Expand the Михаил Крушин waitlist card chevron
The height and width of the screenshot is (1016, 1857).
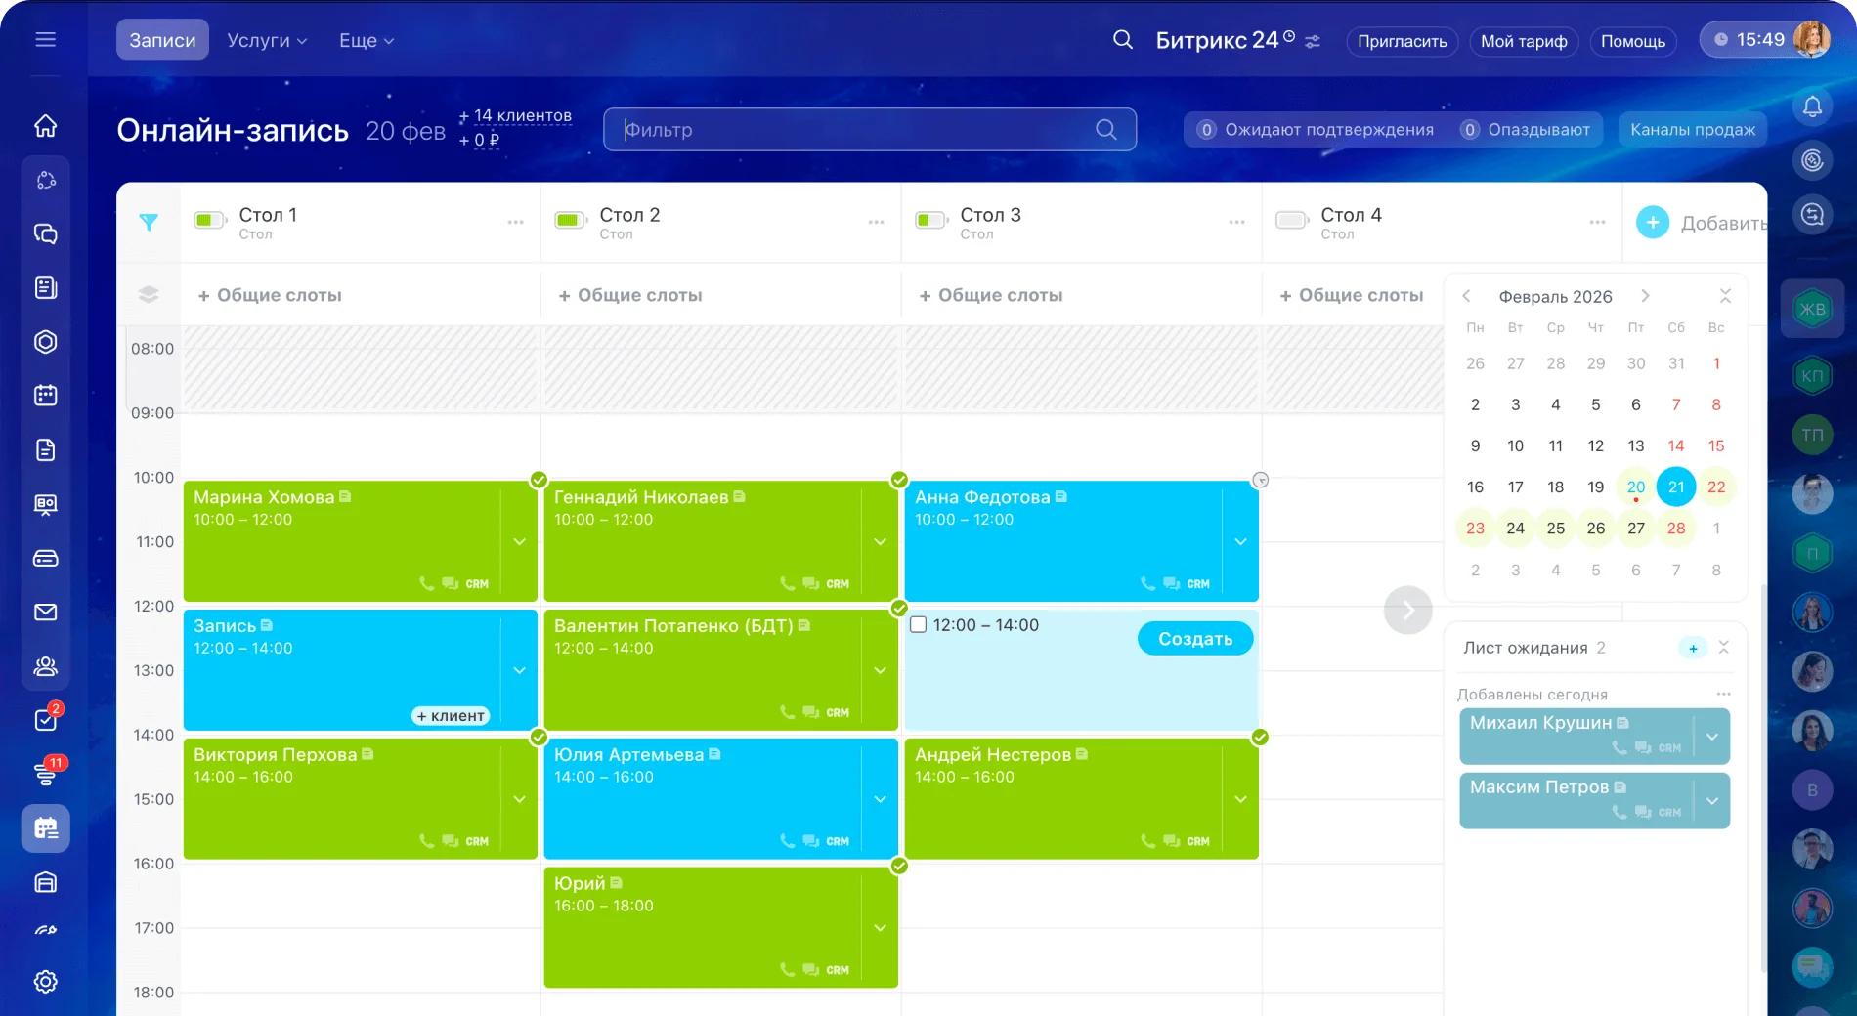pyautogui.click(x=1712, y=737)
